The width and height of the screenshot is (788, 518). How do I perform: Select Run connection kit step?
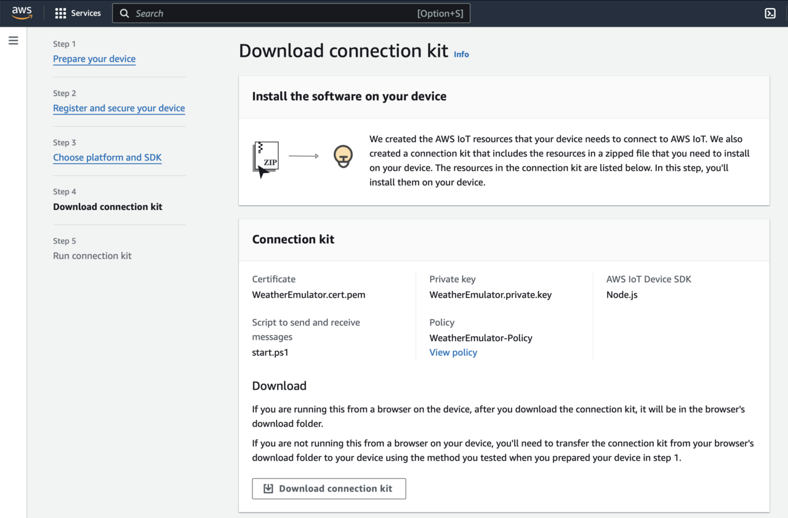(92, 256)
